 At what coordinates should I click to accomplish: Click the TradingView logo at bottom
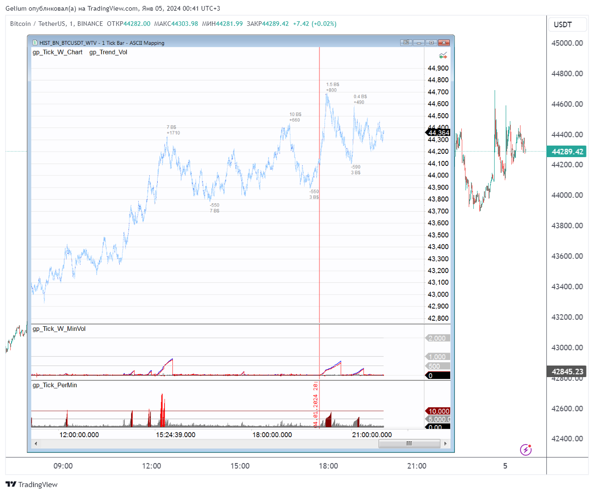(x=31, y=484)
